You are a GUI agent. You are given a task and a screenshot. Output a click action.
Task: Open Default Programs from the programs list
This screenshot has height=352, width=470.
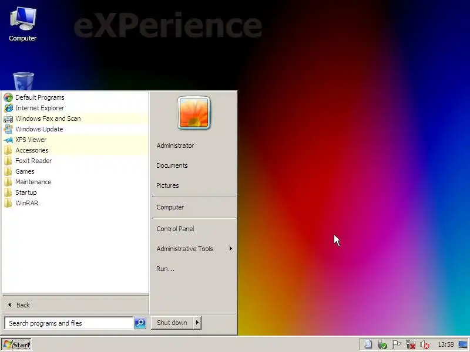click(75, 97)
